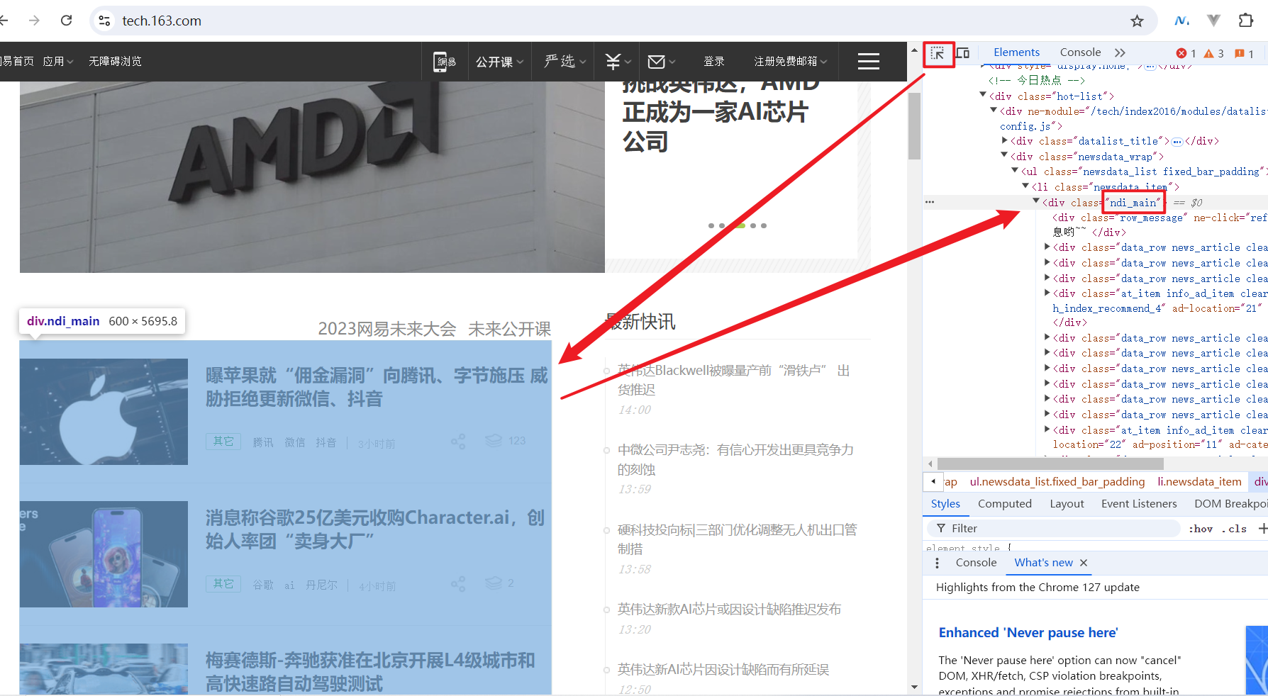The width and height of the screenshot is (1268, 696).
Task: Open the 应用 dropdown in site header
Action: pos(58,62)
